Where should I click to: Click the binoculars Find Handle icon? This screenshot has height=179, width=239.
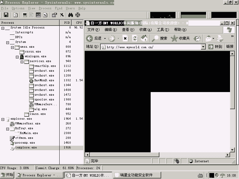click(71, 15)
